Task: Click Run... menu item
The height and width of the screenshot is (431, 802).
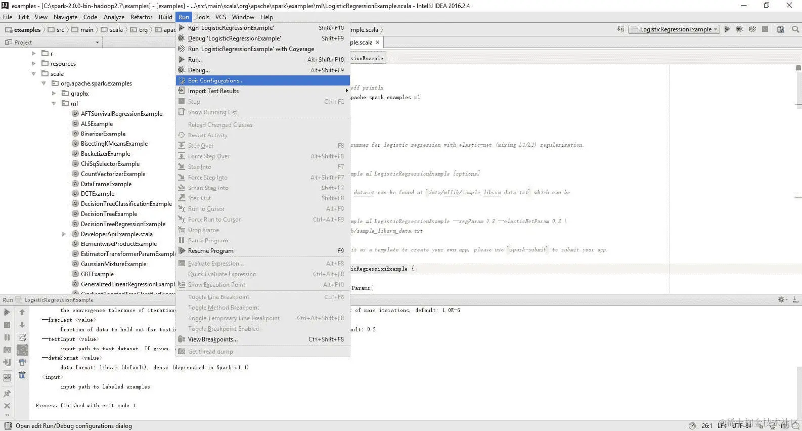Action: [263, 60]
